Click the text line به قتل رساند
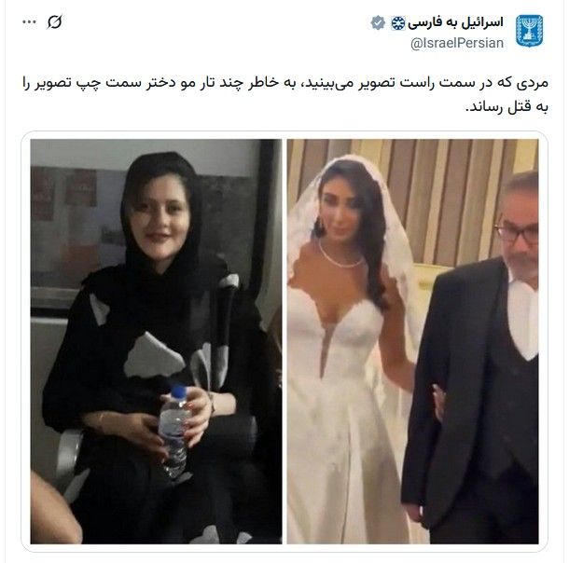Viewport: 569px width, 563px height. point(507,106)
